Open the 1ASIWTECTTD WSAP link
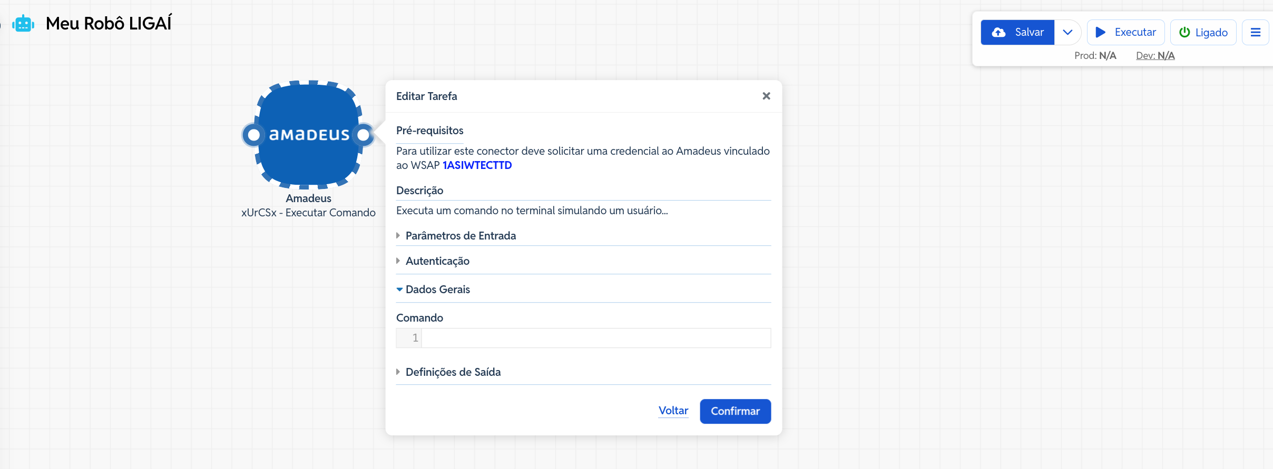 pos(477,165)
